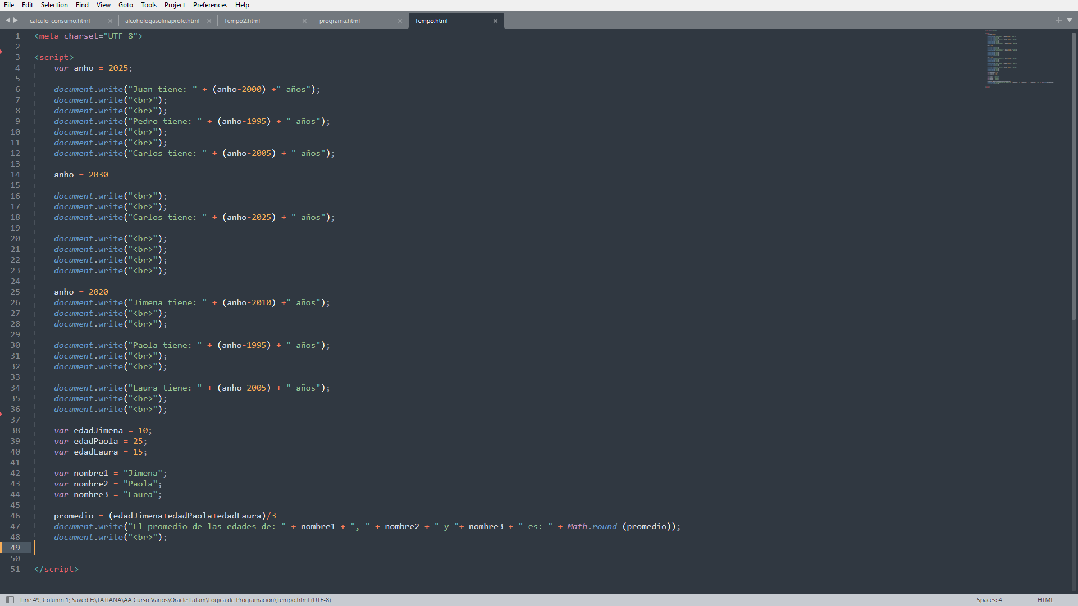
Task: Click the closing </script> tag
Action: [x=56, y=569]
